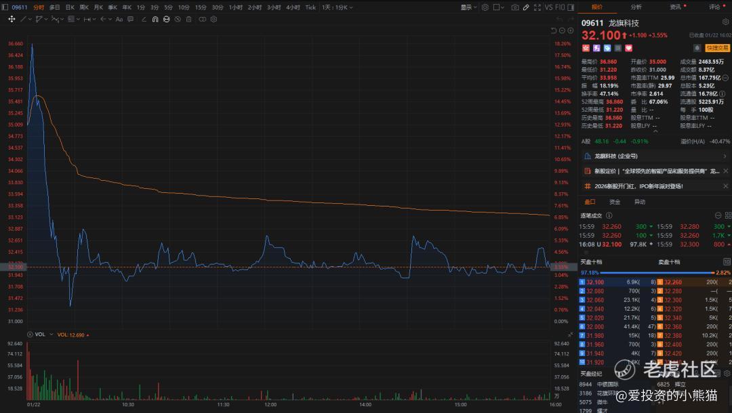Add a comment note to the chart
Image resolution: width=732 pixels, height=413 pixels.
(130, 19)
